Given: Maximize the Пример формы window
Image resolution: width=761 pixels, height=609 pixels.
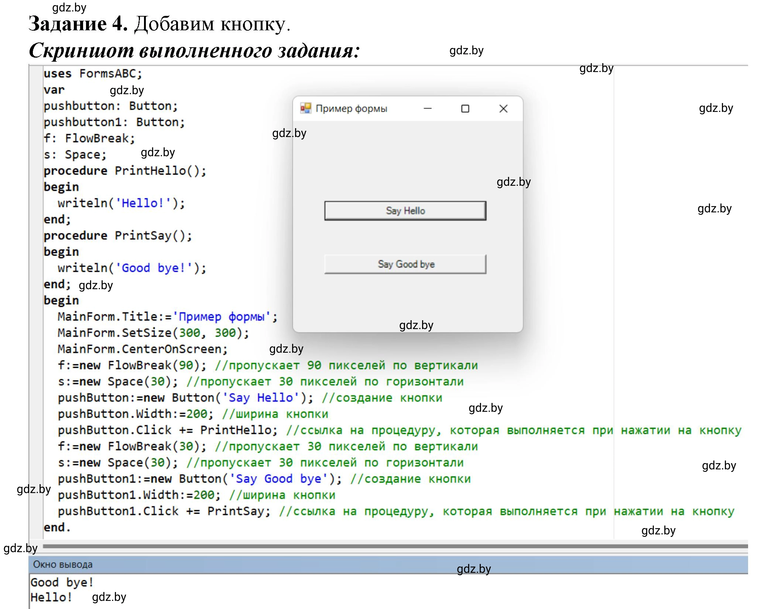Looking at the screenshot, I should 465,109.
